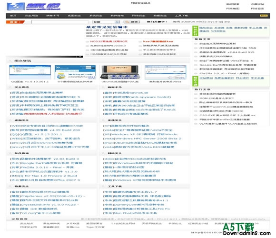Open the QQ for Mac 1.0 Preview link
Image resolution: width=276 pixels, height=238 pixels.
(43, 176)
